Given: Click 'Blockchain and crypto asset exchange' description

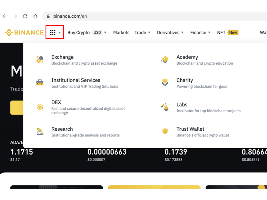Looking at the screenshot, I should coord(84,63).
